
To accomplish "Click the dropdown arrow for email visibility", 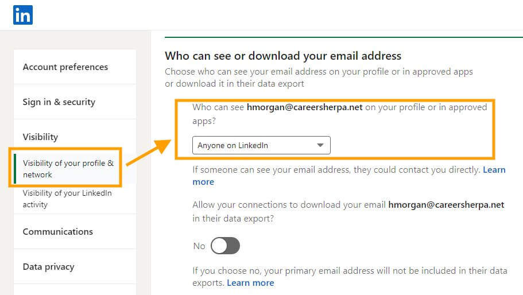I will [320, 145].
